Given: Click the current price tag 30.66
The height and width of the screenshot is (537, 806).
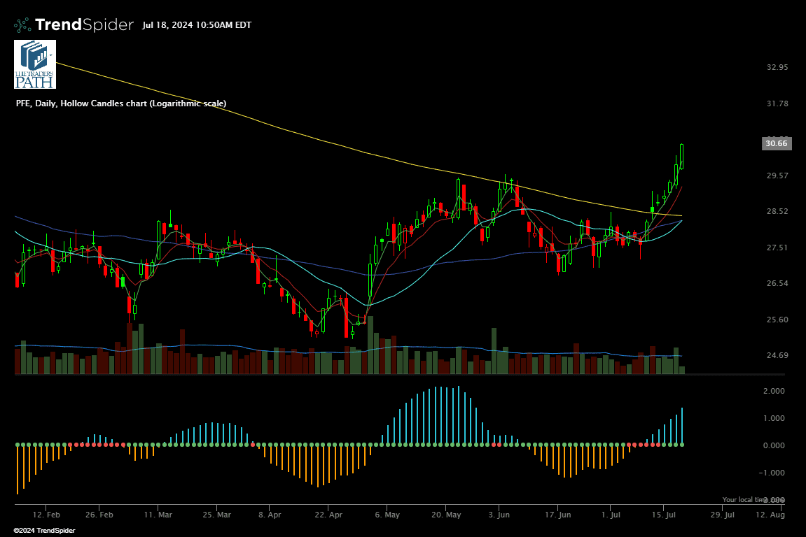Looking at the screenshot, I should [776, 144].
